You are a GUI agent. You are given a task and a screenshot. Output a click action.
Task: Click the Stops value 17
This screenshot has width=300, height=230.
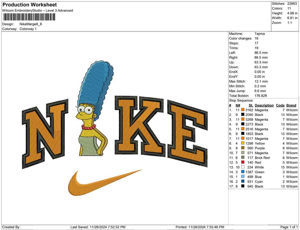coord(256,43)
